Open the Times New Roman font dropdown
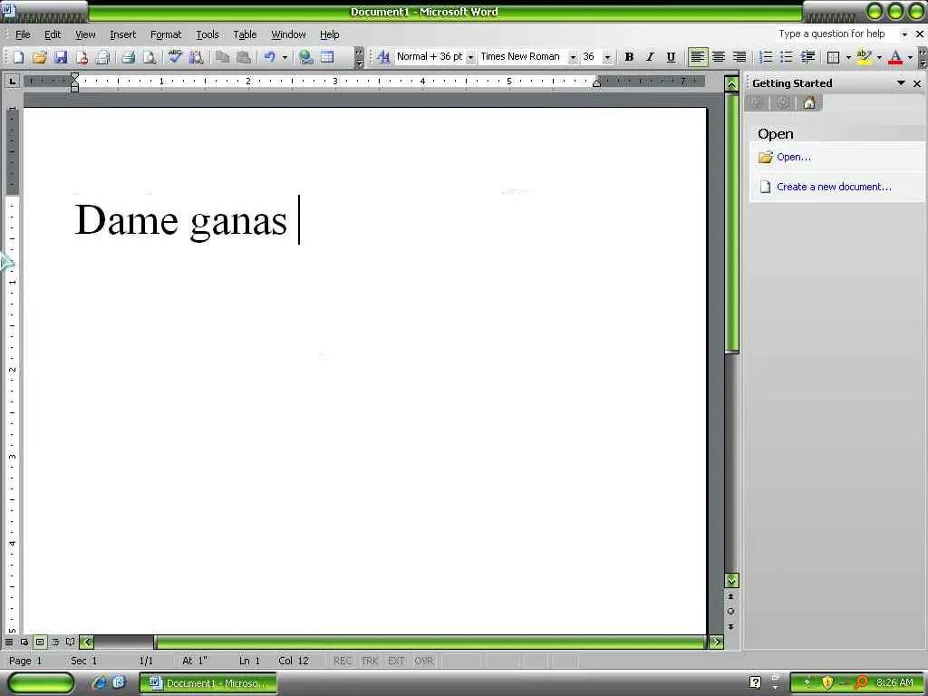Viewport: 928px width, 696px height. (x=573, y=57)
